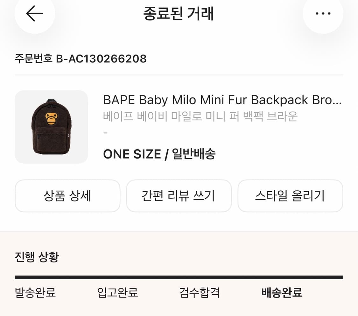Tap the Korean product name 베이프 베이비 마일로 미니 퍼 백팩 브라운
The width and height of the screenshot is (358, 316).
(200, 117)
